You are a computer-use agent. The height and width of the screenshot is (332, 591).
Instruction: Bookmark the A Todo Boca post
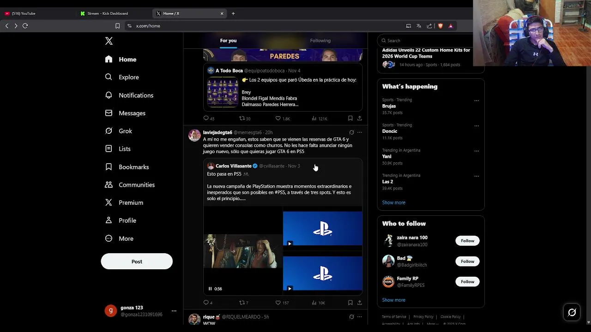point(350,119)
